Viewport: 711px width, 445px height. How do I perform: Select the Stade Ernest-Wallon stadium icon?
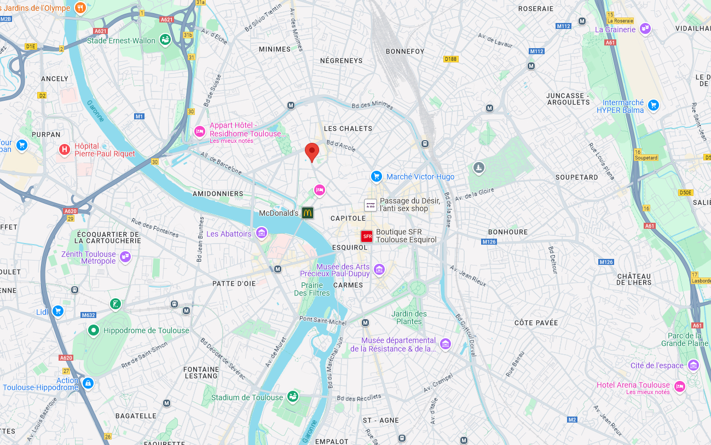(165, 40)
